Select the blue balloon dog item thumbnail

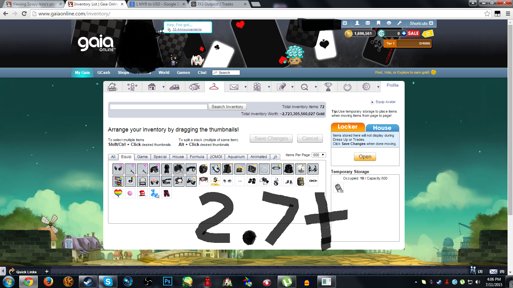[x=155, y=193]
